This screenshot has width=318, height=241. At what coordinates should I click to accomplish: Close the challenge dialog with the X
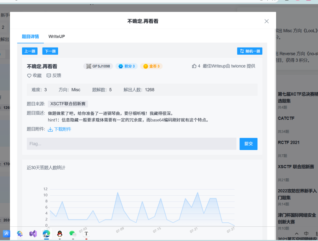[x=266, y=21]
